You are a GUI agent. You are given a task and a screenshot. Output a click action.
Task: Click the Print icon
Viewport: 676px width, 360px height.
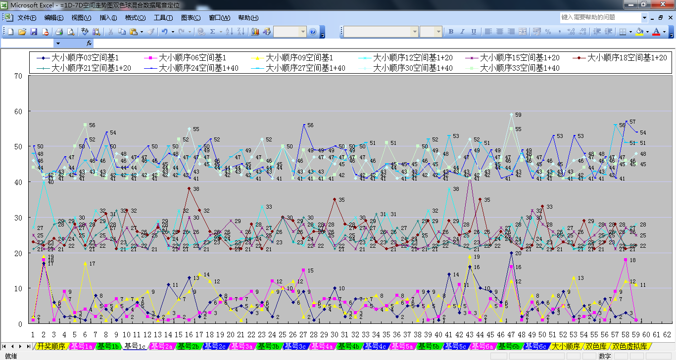pyautogui.click(x=59, y=32)
